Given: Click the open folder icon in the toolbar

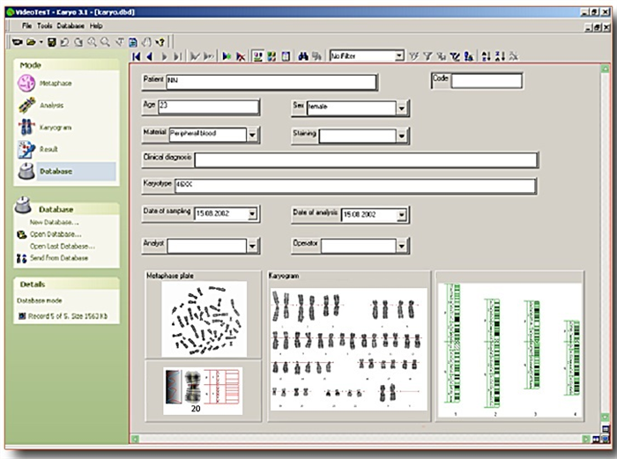Looking at the screenshot, I should pyautogui.click(x=31, y=41).
